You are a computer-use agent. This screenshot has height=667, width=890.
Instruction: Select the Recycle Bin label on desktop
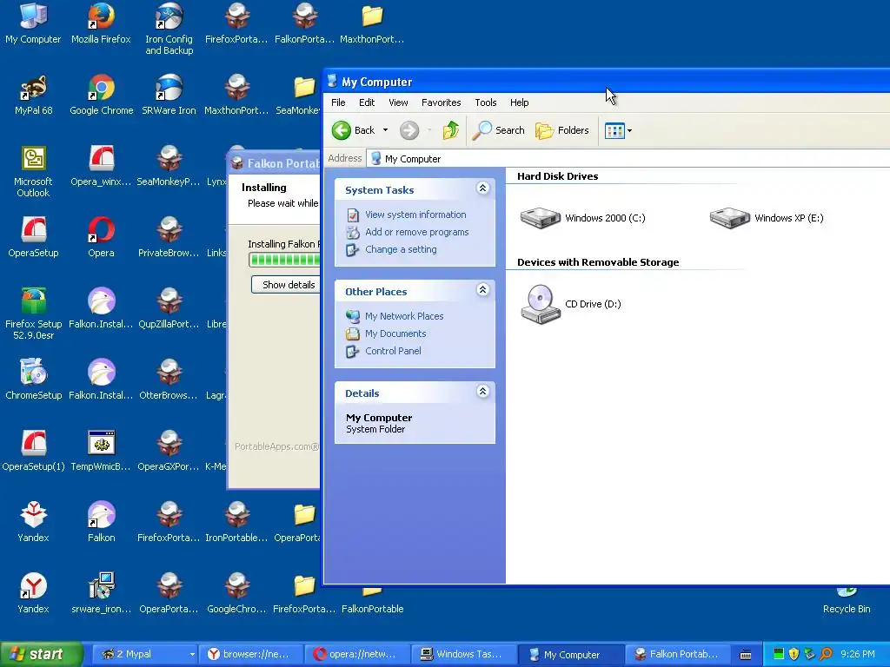tap(847, 609)
